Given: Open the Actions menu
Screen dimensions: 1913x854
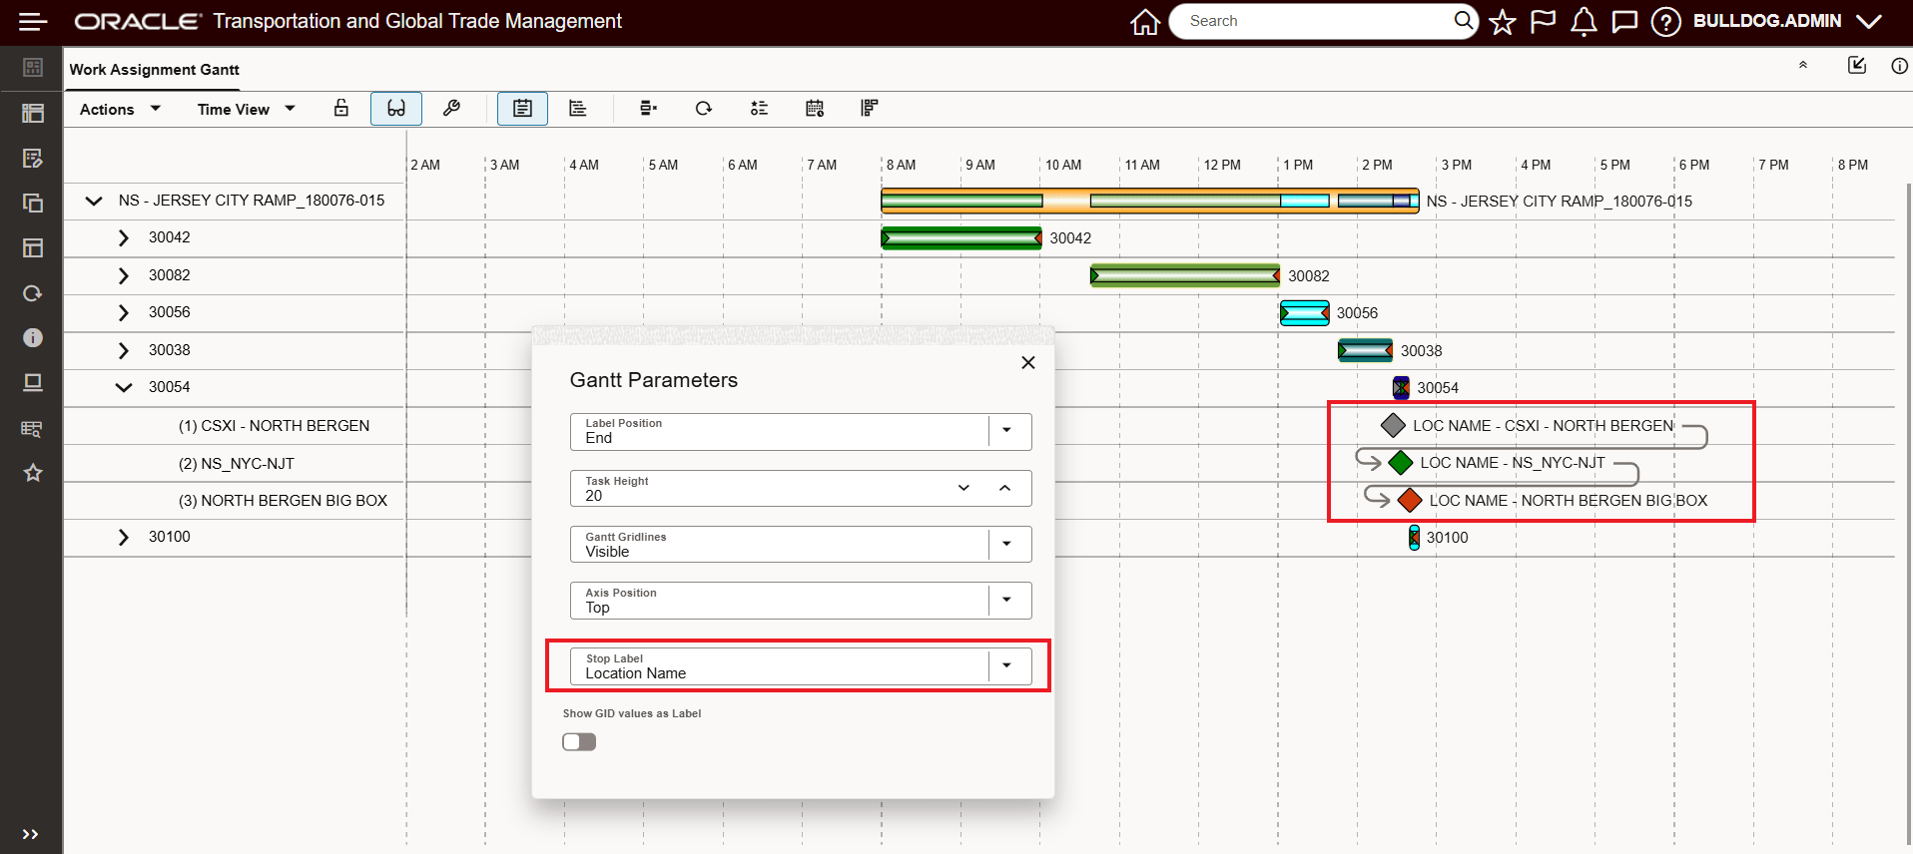Looking at the screenshot, I should (x=120, y=109).
